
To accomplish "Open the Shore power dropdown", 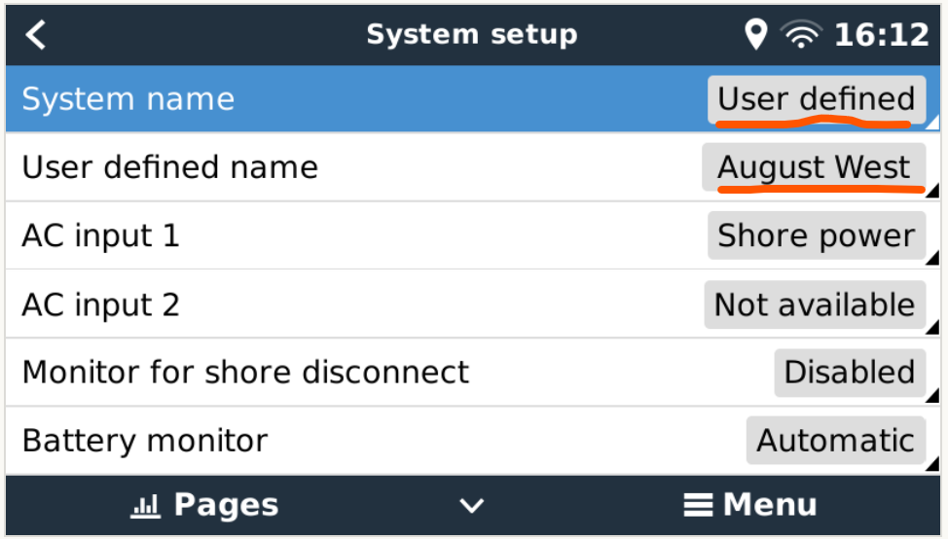I will (817, 235).
